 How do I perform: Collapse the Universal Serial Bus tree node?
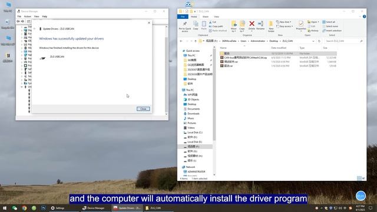coord(22,87)
